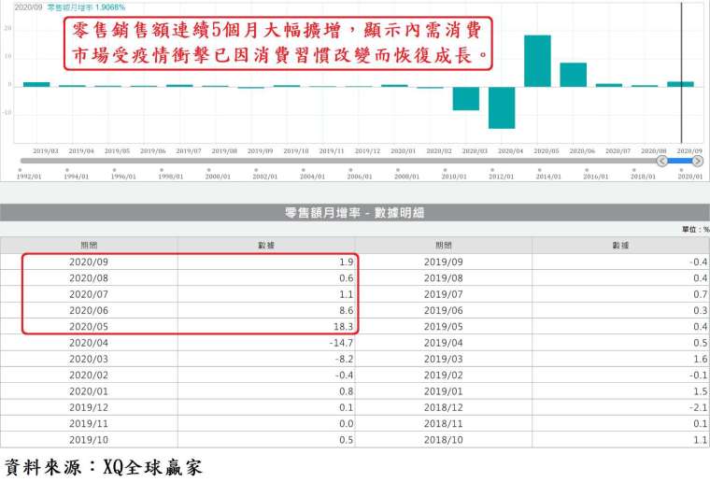
Task: Select the 1996/01 timeline marker
Action: [x=123, y=176]
